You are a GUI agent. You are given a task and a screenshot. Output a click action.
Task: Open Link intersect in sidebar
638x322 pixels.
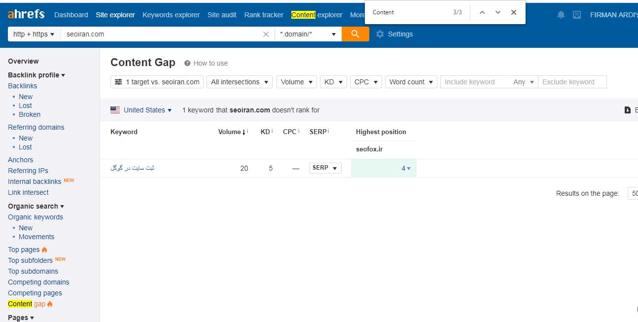[28, 192]
